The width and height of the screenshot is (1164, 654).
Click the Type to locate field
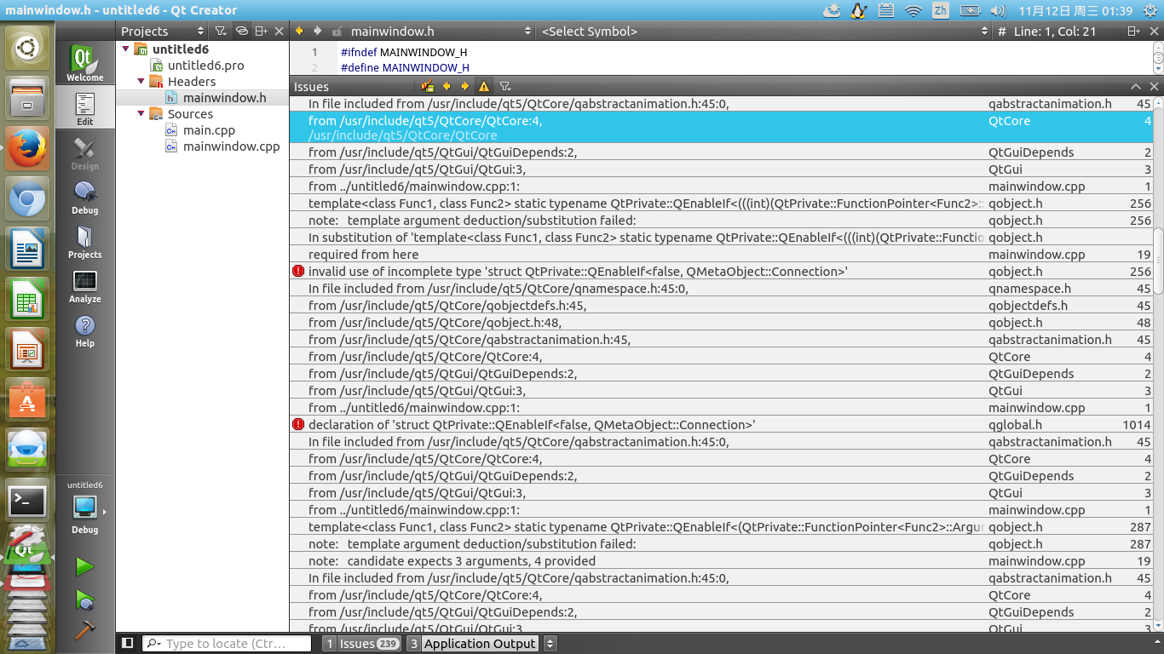click(x=226, y=644)
